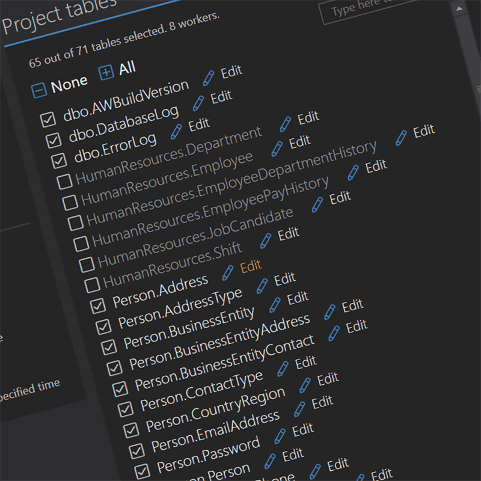Screen dimensions: 481x481
Task: Open the orange Edit link for Person.Address
Action: click(251, 266)
